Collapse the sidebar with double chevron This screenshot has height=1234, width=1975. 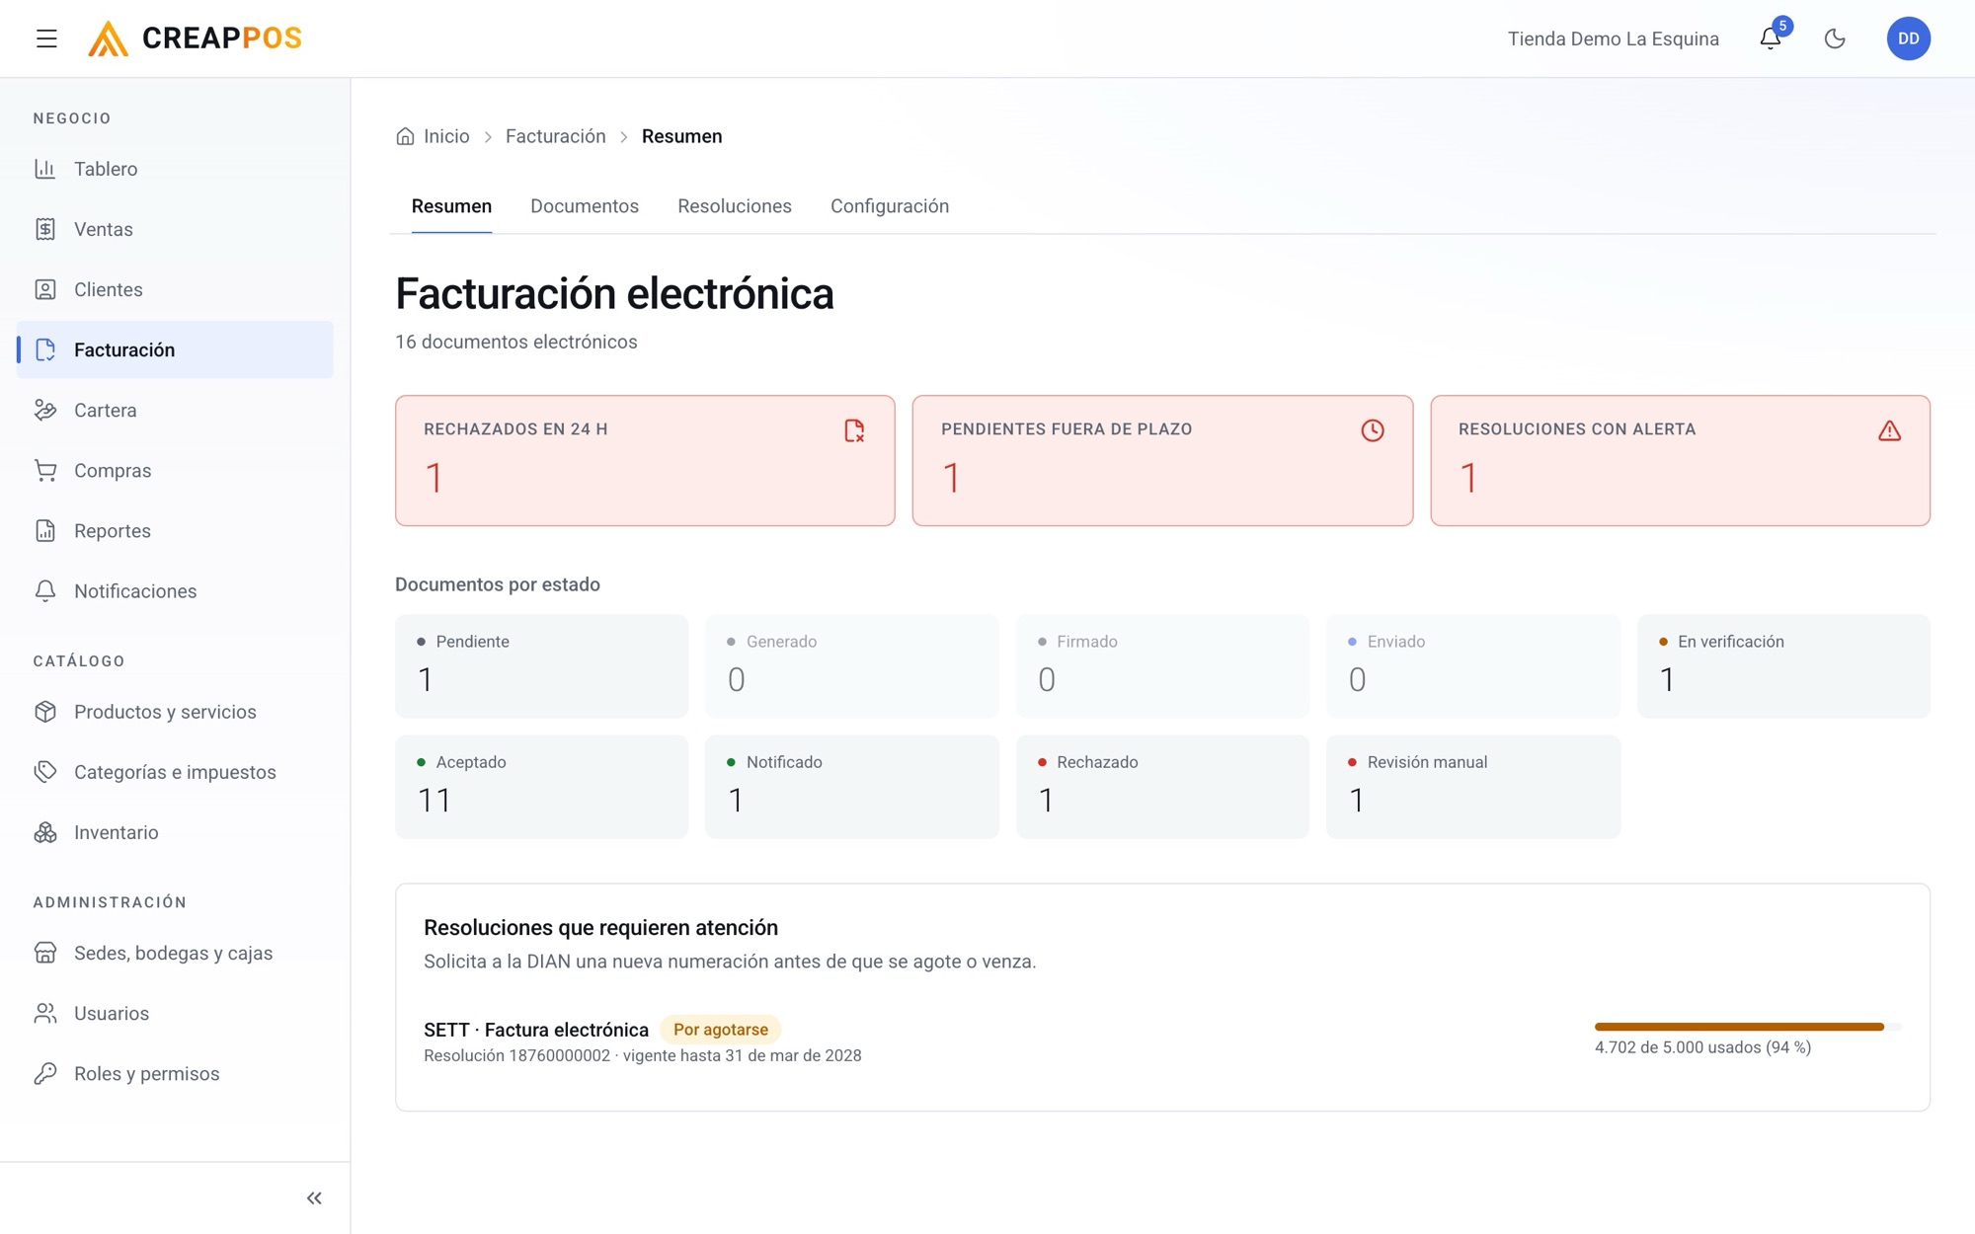(314, 1197)
